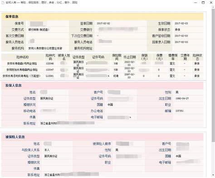Click the 终止日期 column header

click(130, 57)
